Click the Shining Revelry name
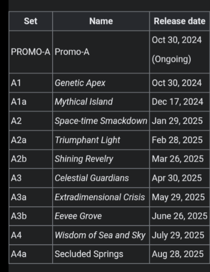This screenshot has width=210, height=272. (84, 159)
